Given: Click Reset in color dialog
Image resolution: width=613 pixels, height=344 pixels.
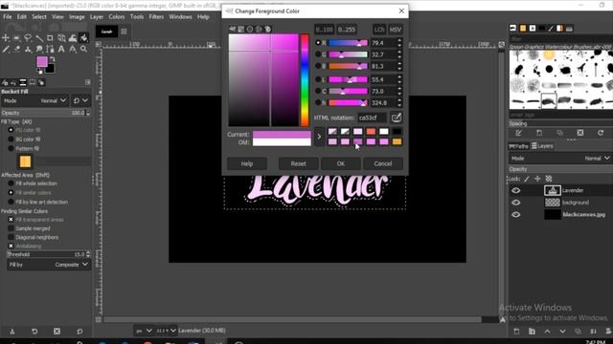Looking at the screenshot, I should [298, 163].
